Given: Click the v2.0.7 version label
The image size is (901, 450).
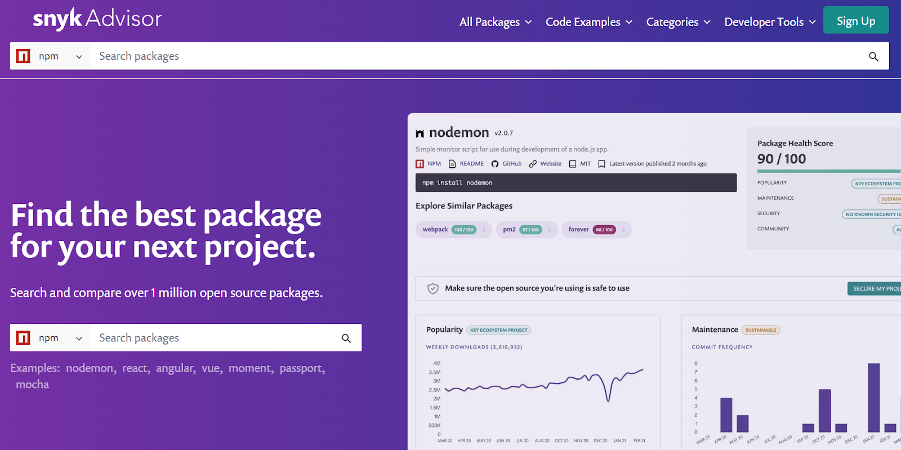Looking at the screenshot, I should coord(504,133).
